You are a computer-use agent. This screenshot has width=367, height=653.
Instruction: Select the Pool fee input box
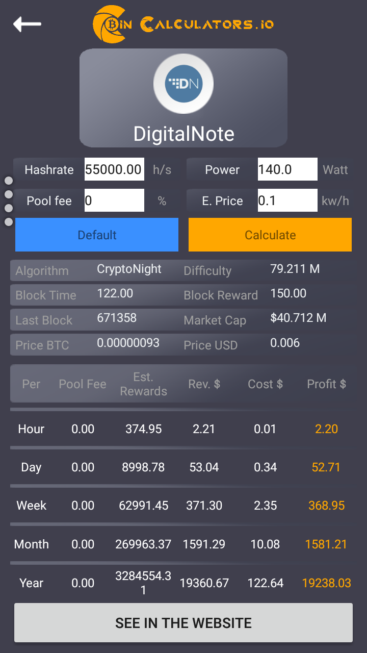(x=114, y=201)
